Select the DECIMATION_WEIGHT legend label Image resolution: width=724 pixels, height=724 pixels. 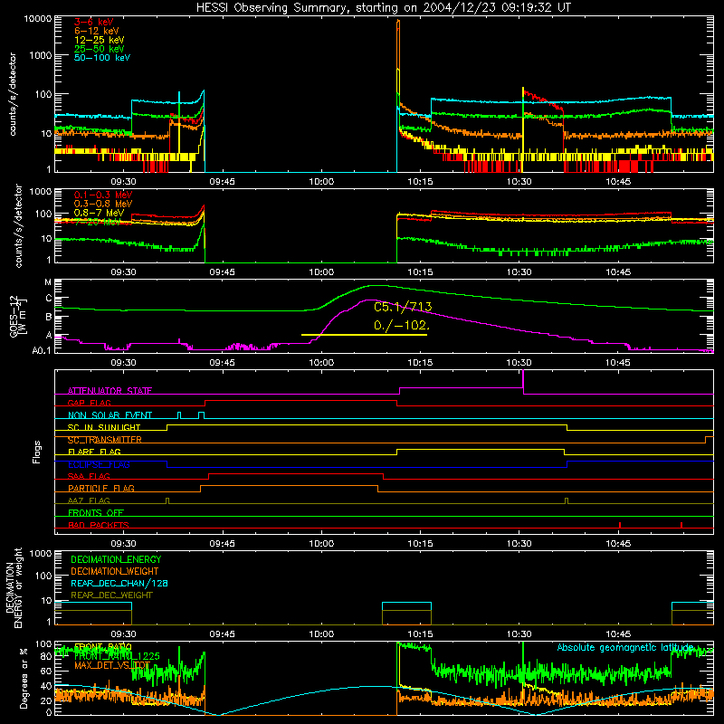click(115, 572)
